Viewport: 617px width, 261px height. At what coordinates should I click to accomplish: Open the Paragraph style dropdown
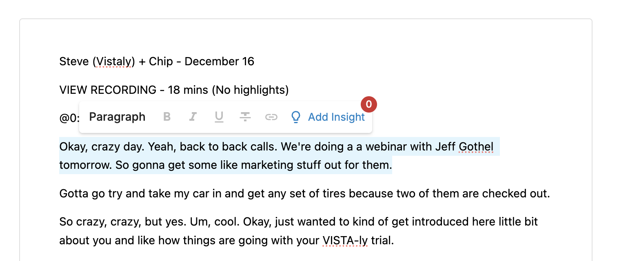[x=117, y=117]
